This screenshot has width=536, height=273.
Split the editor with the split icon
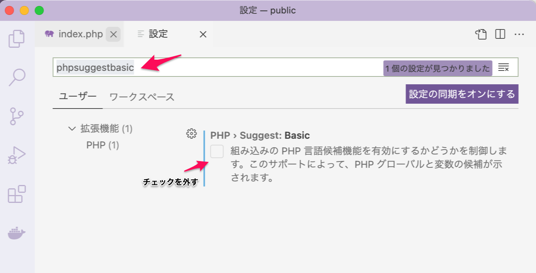tap(500, 34)
